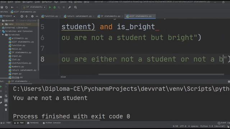Click the 4 spaces indent setting

click(193, 126)
